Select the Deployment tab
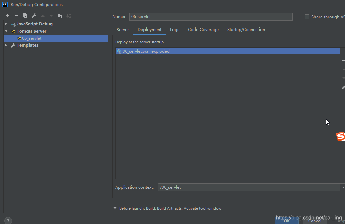345x224 pixels. point(150,30)
